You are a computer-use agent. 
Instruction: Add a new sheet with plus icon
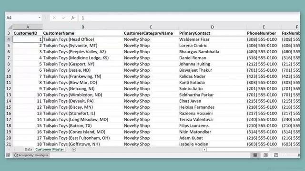pos(74,150)
